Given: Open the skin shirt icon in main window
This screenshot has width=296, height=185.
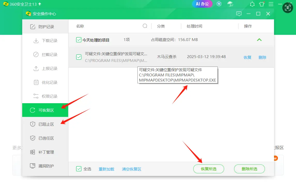Looking at the screenshot, I should click(262, 4).
